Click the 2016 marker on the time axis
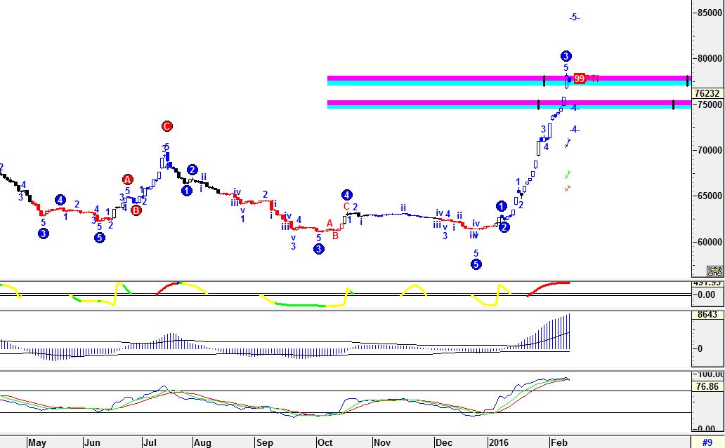Viewport: 725px width, 448px height. [x=499, y=442]
